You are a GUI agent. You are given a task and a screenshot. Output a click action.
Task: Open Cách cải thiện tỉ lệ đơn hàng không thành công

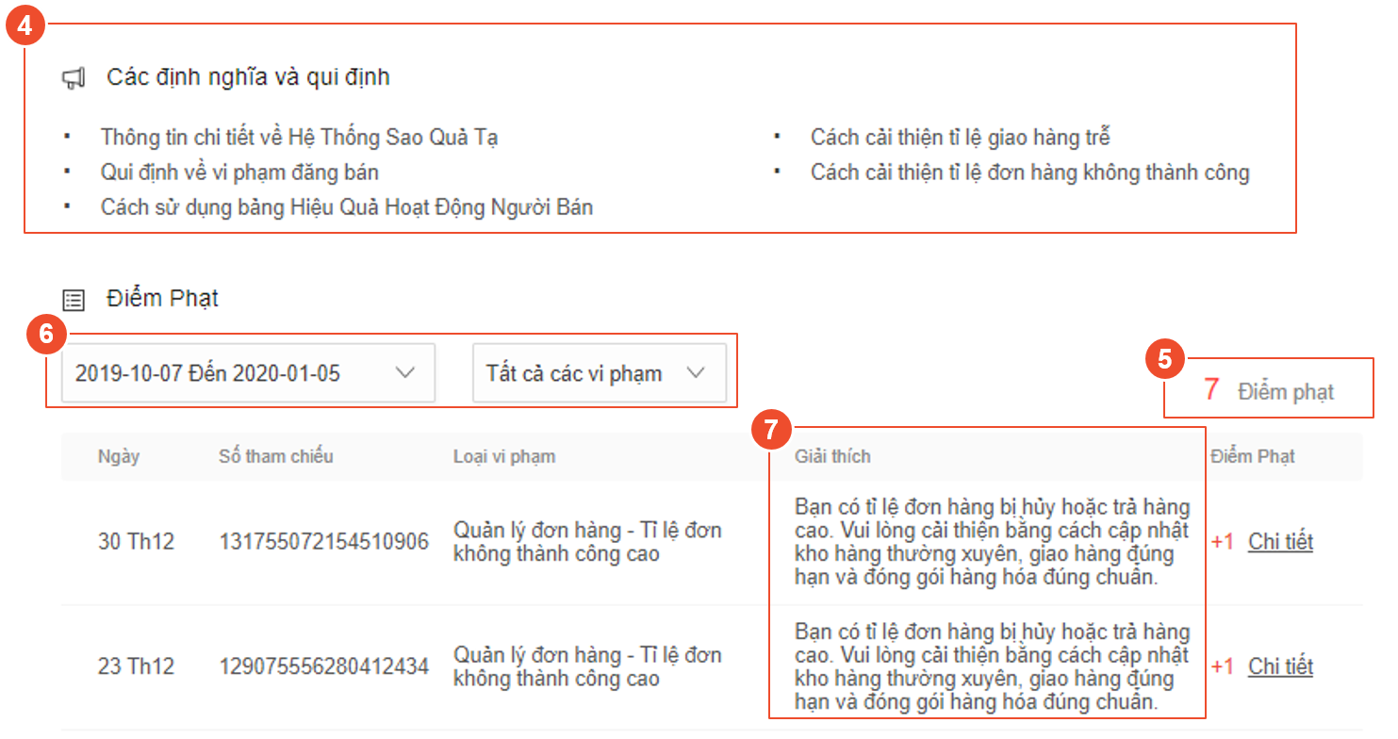coord(1029,172)
